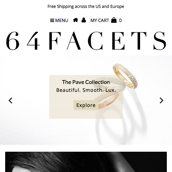172x172 pixels.
Task: Open the black and white model photo
Action: [86, 162]
